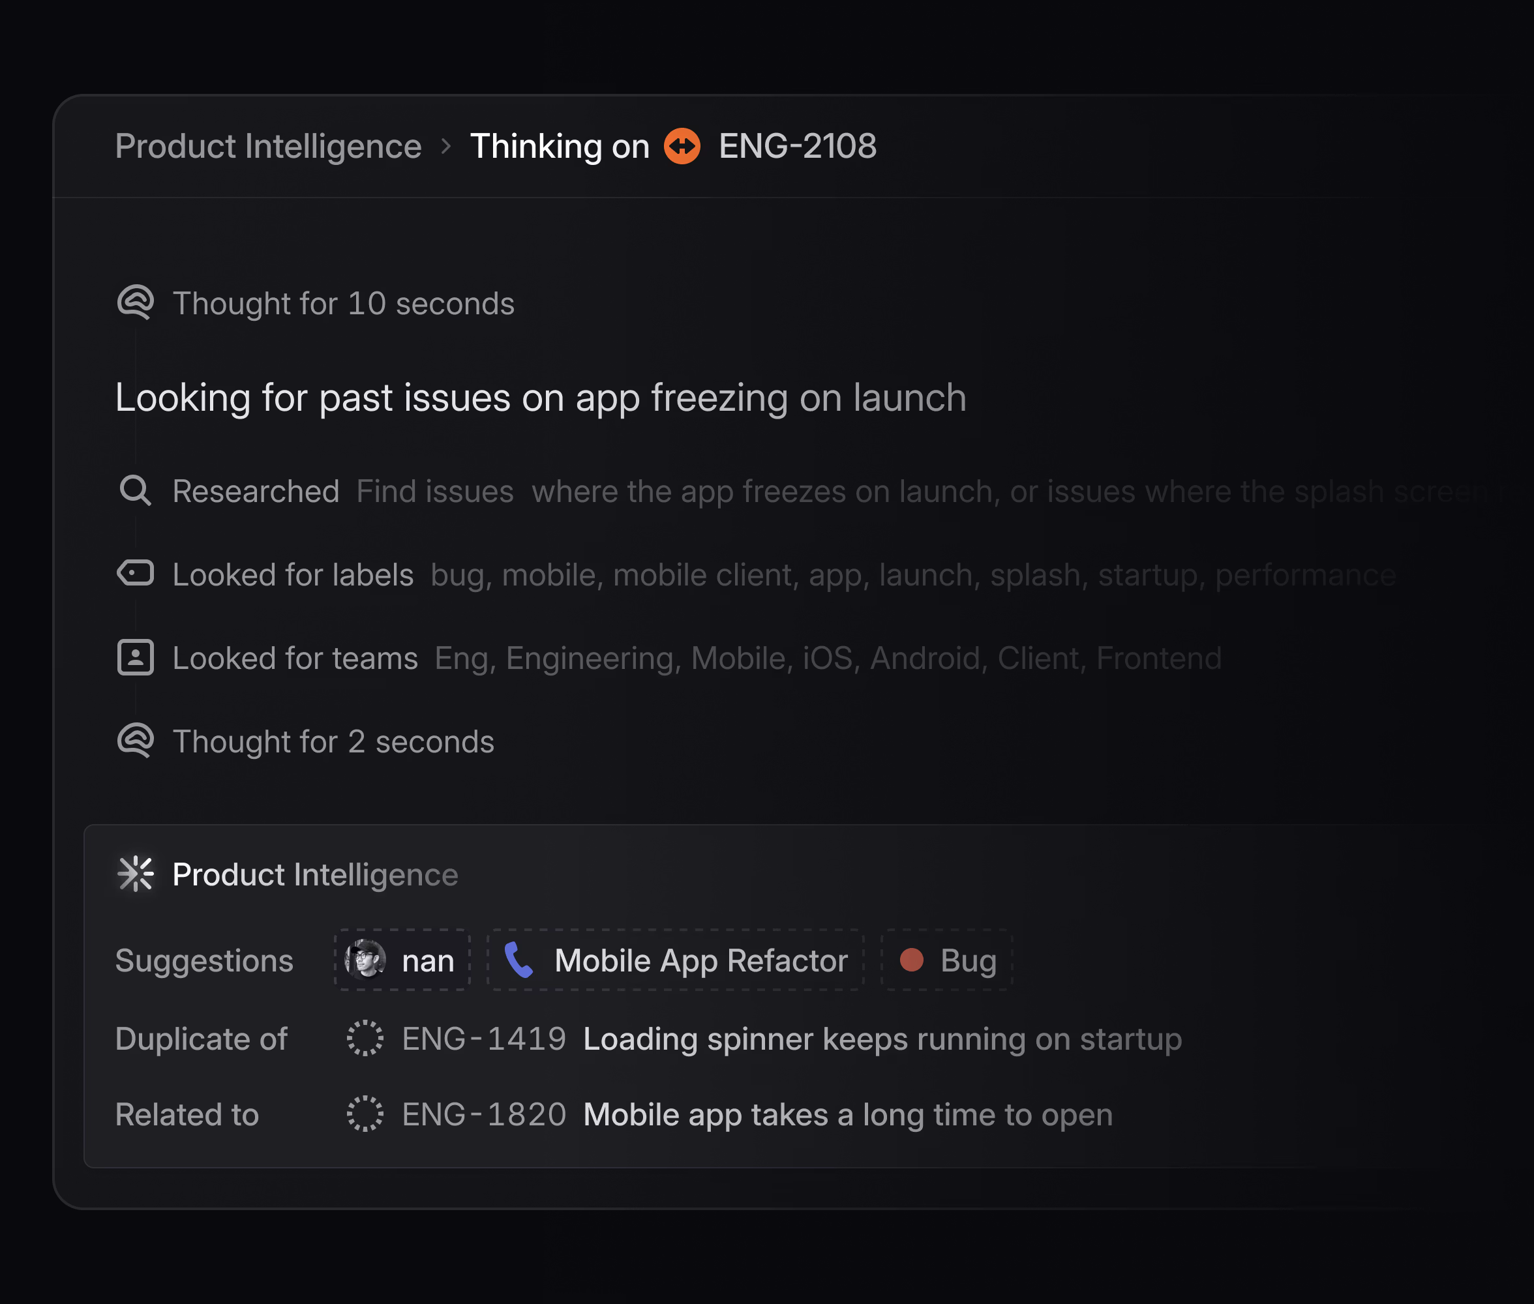Select 'Looking for past issues on app freezing' heading
Viewport: 1534px width, 1304px height.
coord(541,398)
